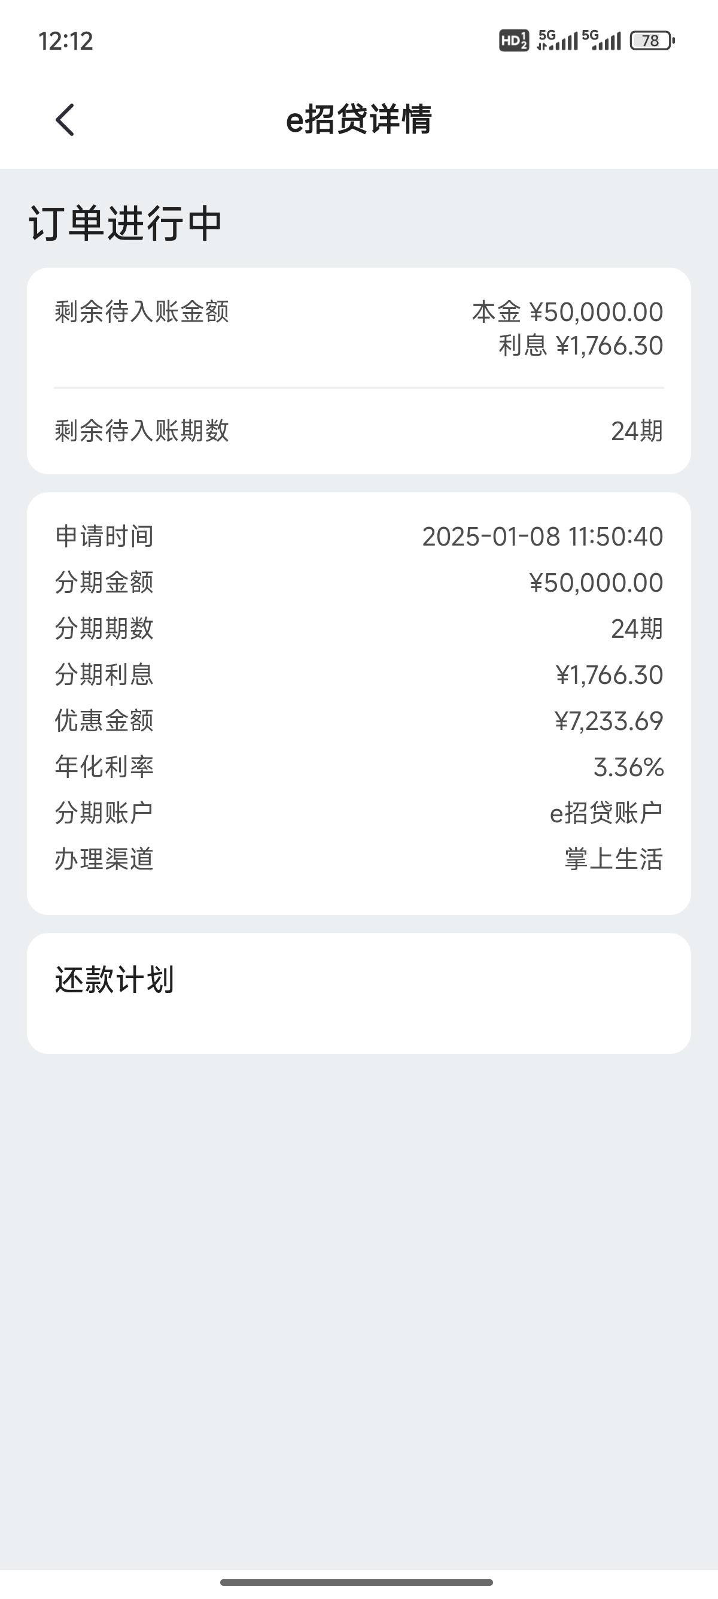Tap the e招贷账户 account value
Image resolution: width=718 pixels, height=1599 pixels.
coord(606,813)
